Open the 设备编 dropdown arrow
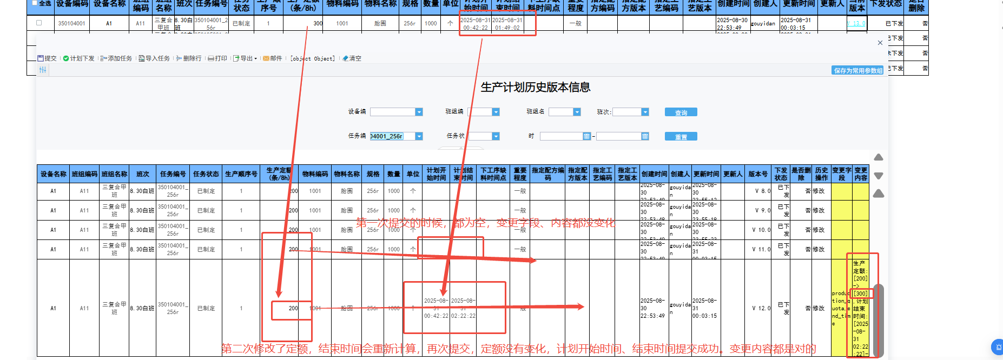The image size is (1003, 360). [419, 112]
